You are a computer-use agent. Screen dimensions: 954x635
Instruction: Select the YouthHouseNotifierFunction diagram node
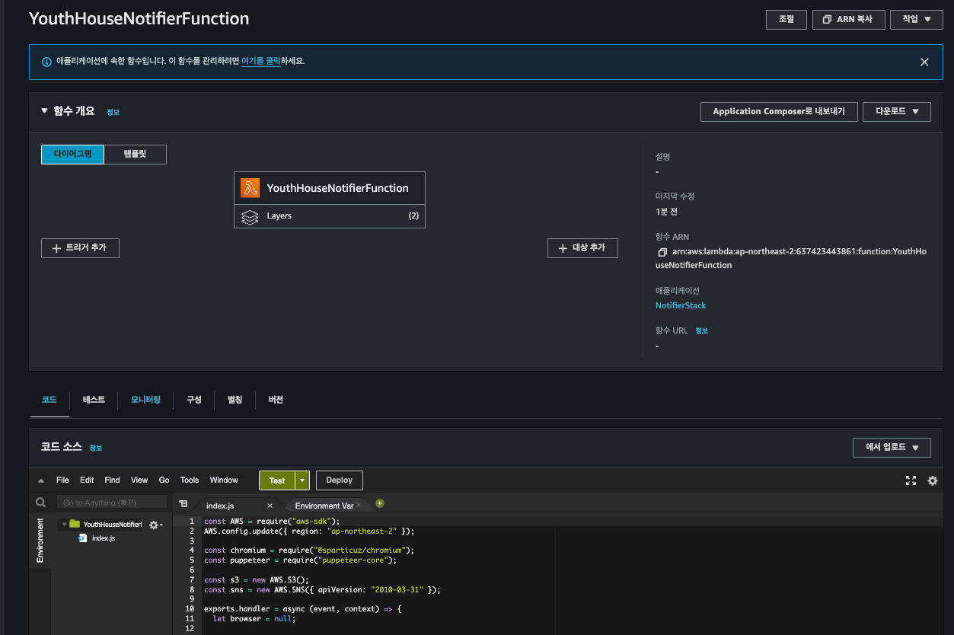(x=329, y=188)
